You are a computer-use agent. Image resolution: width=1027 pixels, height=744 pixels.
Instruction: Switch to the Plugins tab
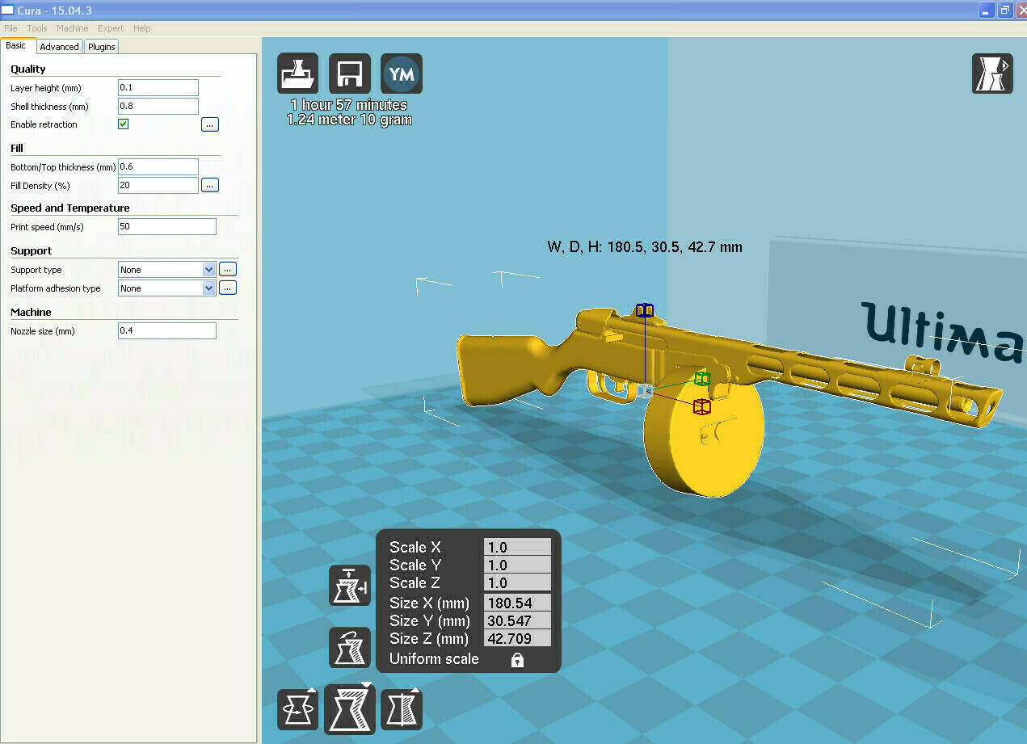click(102, 47)
